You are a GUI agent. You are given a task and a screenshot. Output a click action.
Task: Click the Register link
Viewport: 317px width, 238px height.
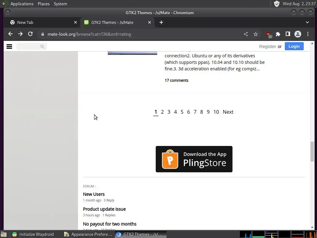point(267,46)
